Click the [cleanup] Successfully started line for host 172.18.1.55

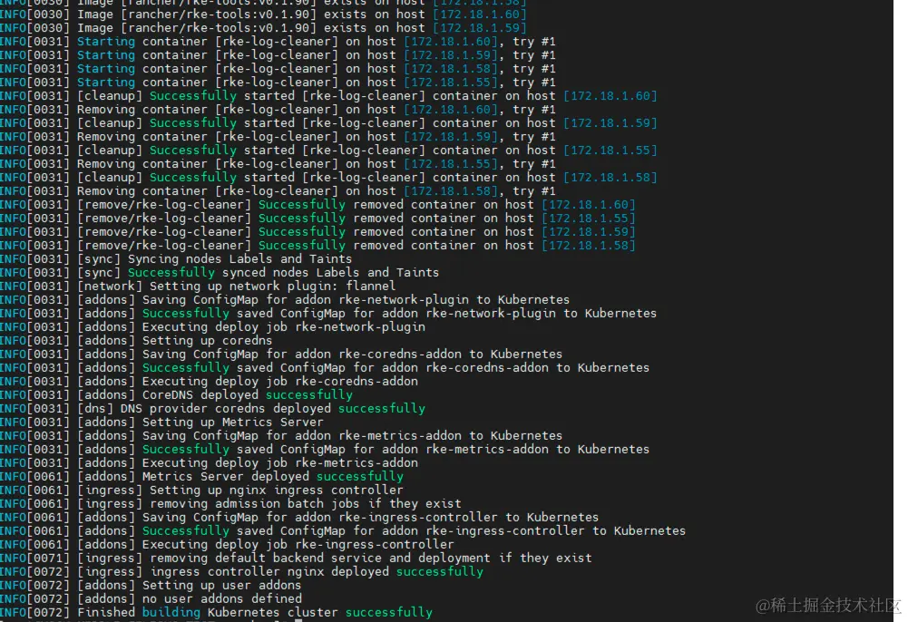(329, 151)
